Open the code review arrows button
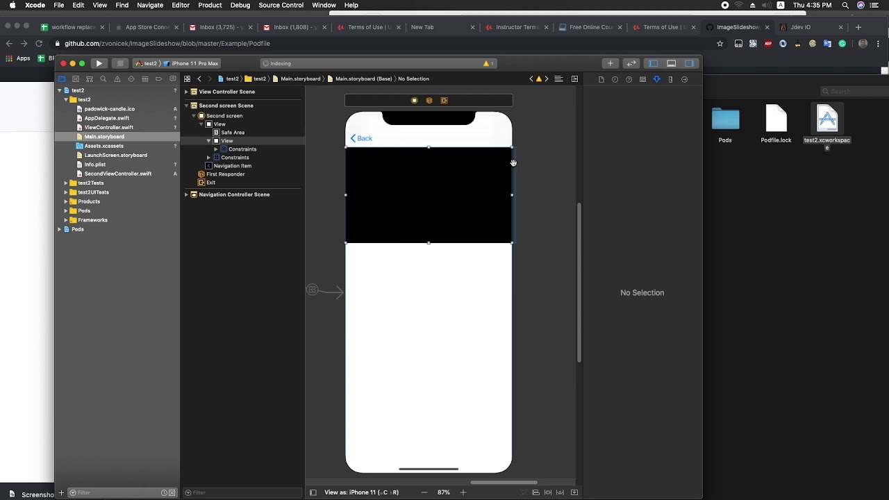Viewport: 889px width, 500px height. [631, 63]
